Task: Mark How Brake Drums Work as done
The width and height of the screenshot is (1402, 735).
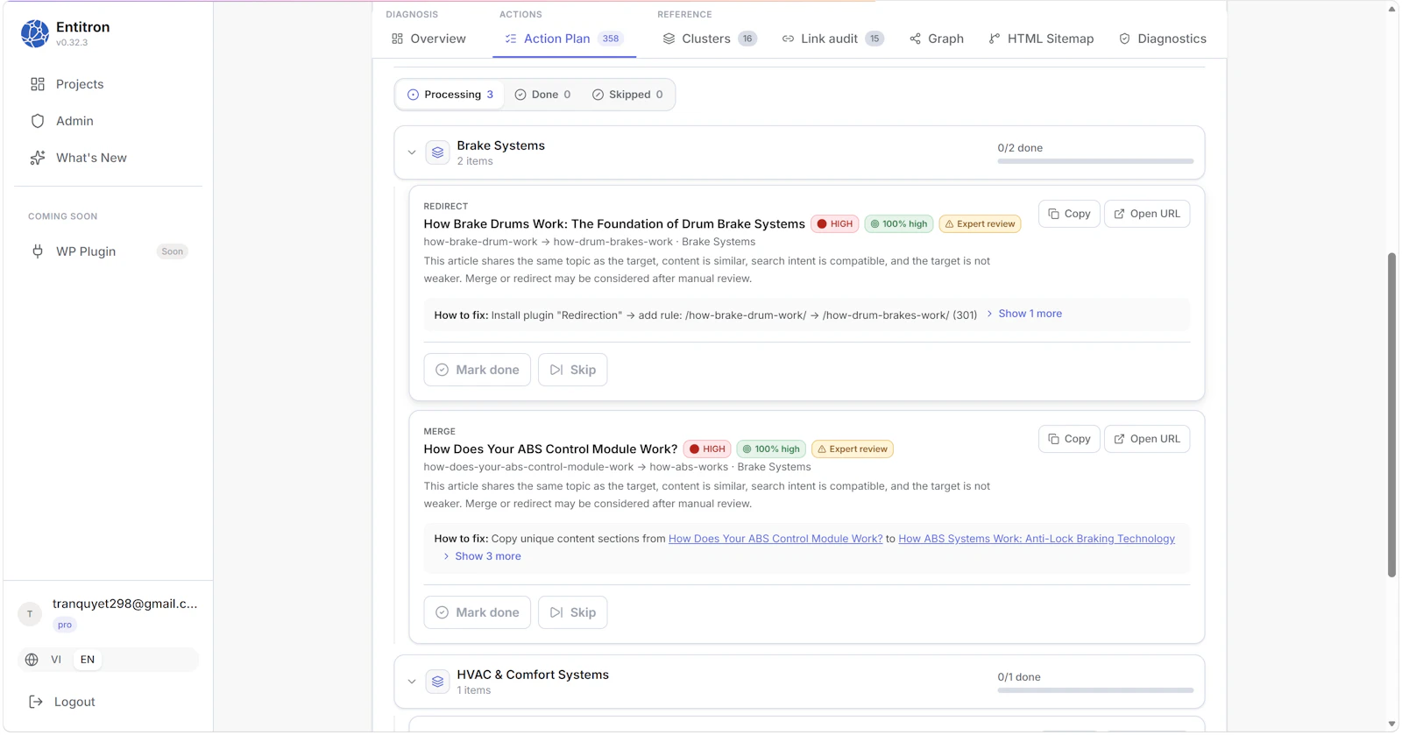Action: 478,370
